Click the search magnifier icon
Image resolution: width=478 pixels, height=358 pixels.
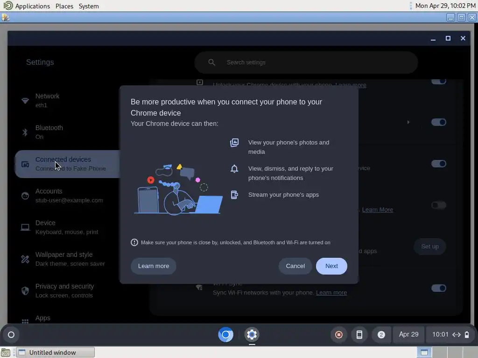coord(211,62)
